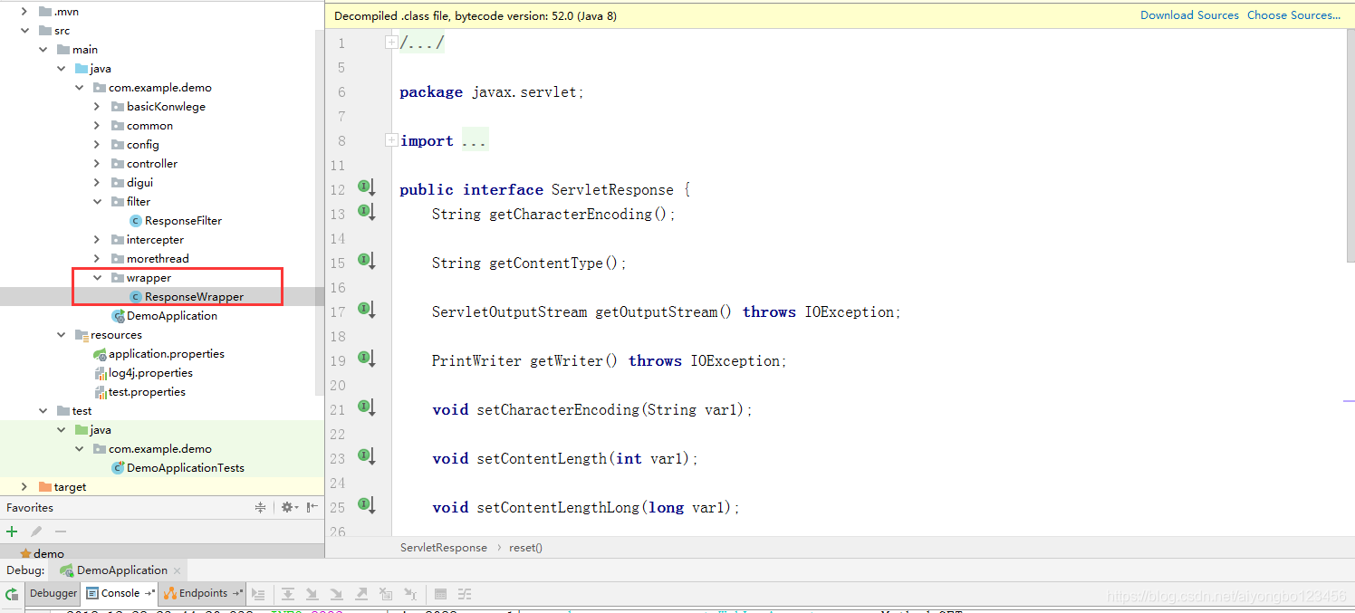Click gutter icon beside getContentType line
The width and height of the screenshot is (1355, 613).
click(x=366, y=261)
